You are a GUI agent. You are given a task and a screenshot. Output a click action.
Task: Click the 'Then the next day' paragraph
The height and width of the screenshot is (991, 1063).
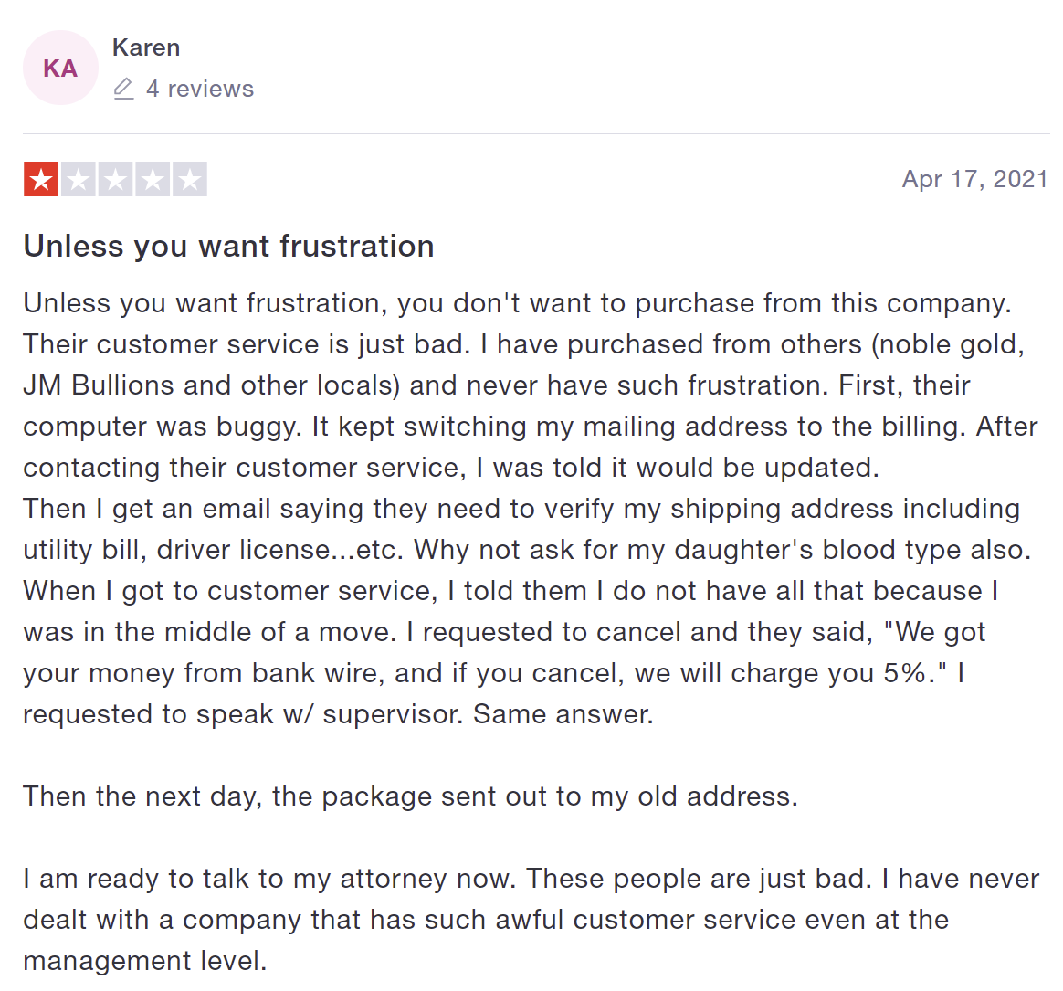click(410, 796)
